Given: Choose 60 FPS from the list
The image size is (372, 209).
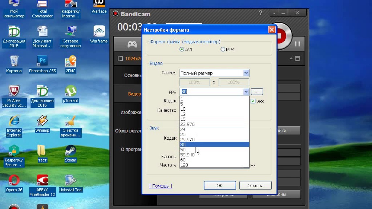Looking at the screenshot, I should (x=214, y=160).
